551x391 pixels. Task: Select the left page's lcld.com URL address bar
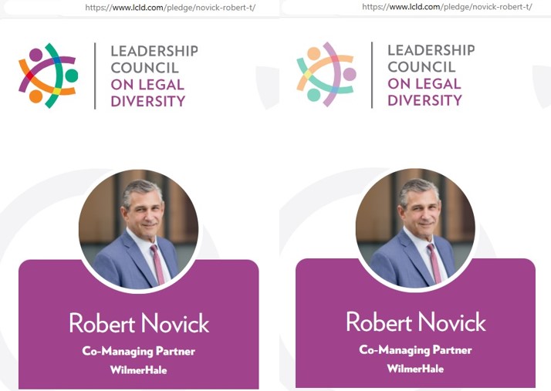170,8
